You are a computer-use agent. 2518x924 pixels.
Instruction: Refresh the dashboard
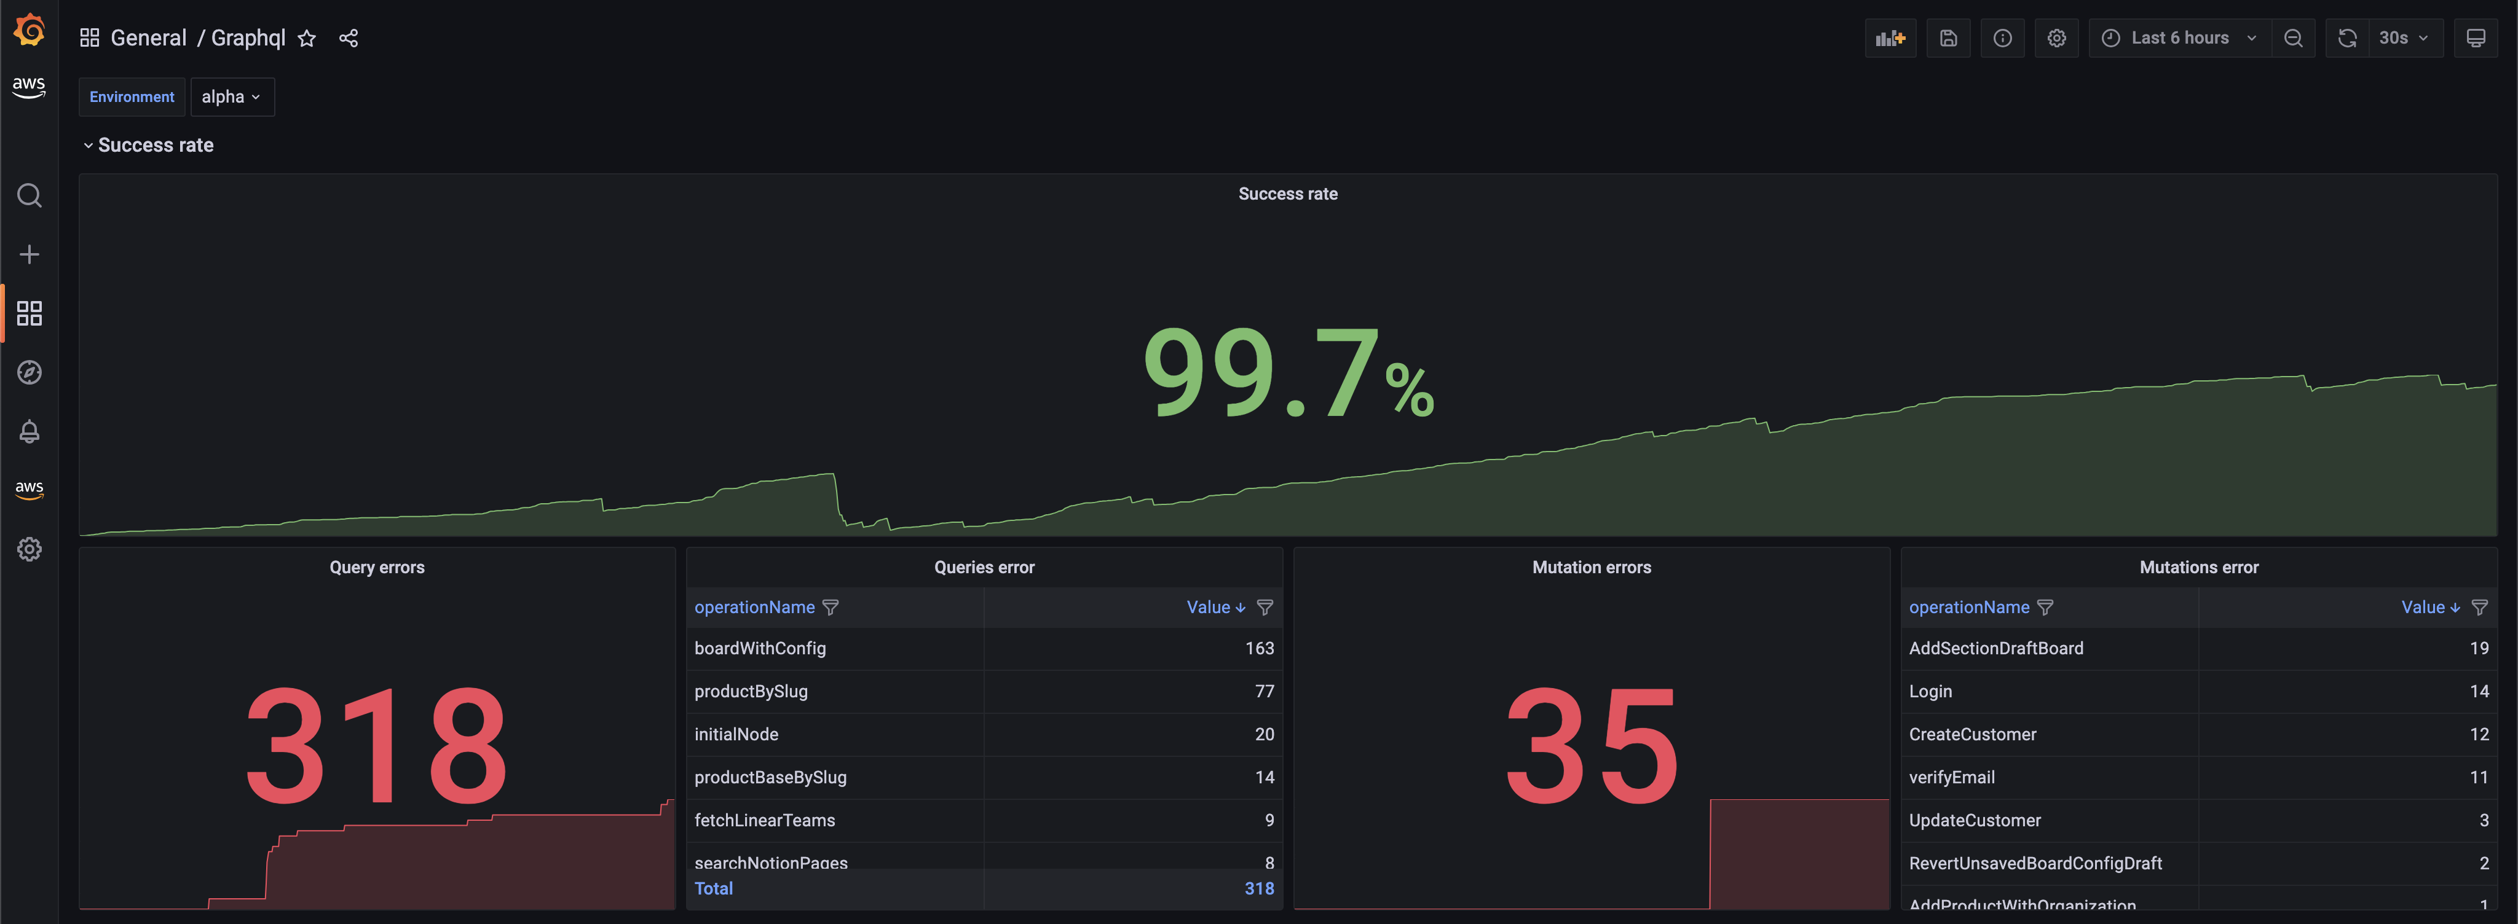(2347, 38)
